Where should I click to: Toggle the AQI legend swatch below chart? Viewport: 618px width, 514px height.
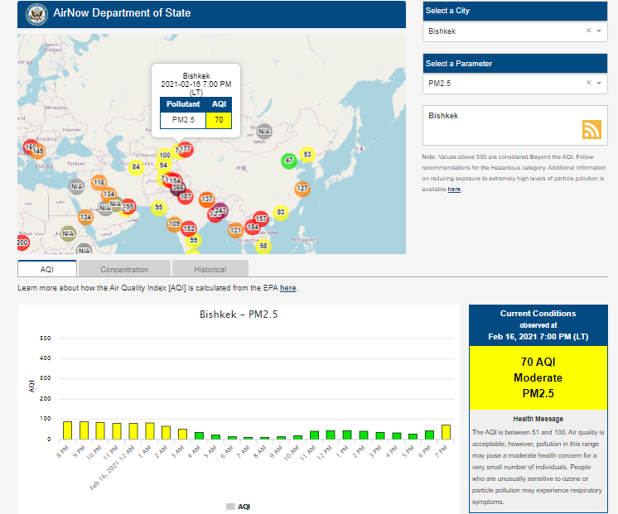(231, 506)
